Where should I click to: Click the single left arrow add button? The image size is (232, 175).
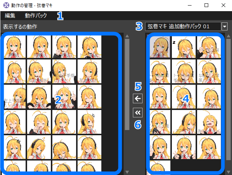coord(138,98)
